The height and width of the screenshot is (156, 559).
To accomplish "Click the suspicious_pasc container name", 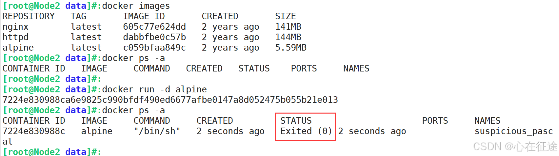I will 514,131.
